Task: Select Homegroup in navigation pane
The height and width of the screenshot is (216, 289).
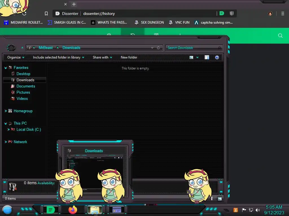Action: click(23, 111)
